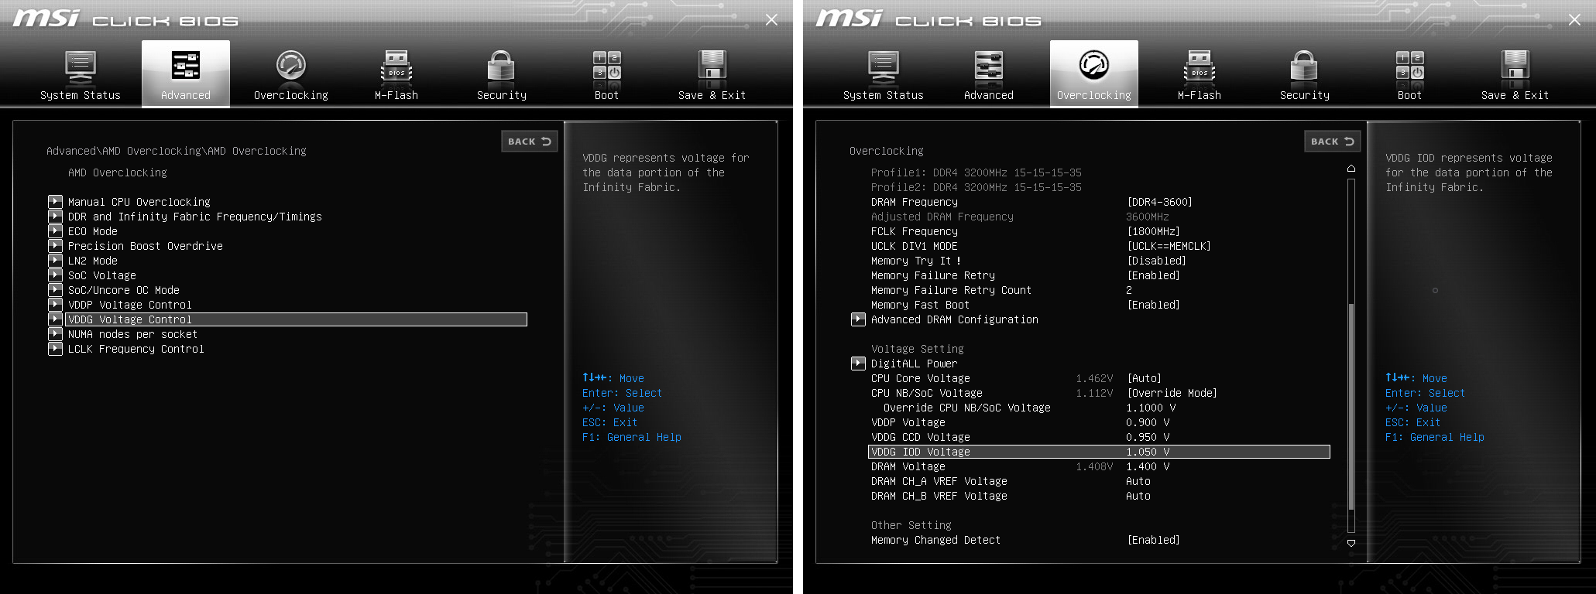This screenshot has height=594, width=1596.
Task: Click scroll-down arrow of Overclocking list
Action: [1351, 543]
